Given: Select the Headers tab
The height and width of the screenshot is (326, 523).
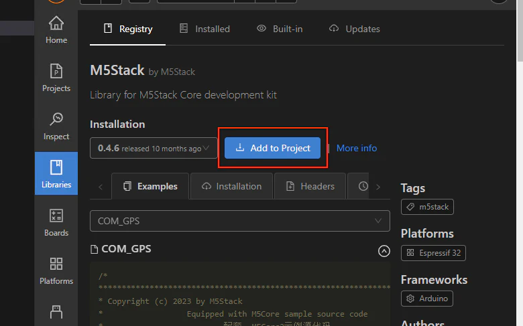Looking at the screenshot, I should (x=310, y=186).
